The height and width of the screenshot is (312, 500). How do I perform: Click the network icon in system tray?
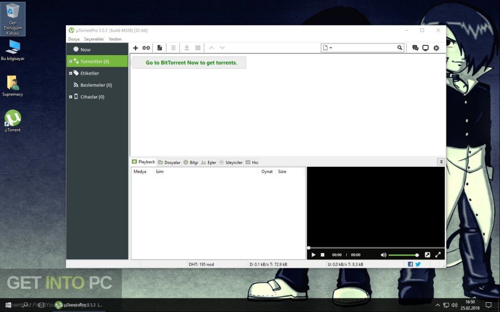(x=446, y=305)
